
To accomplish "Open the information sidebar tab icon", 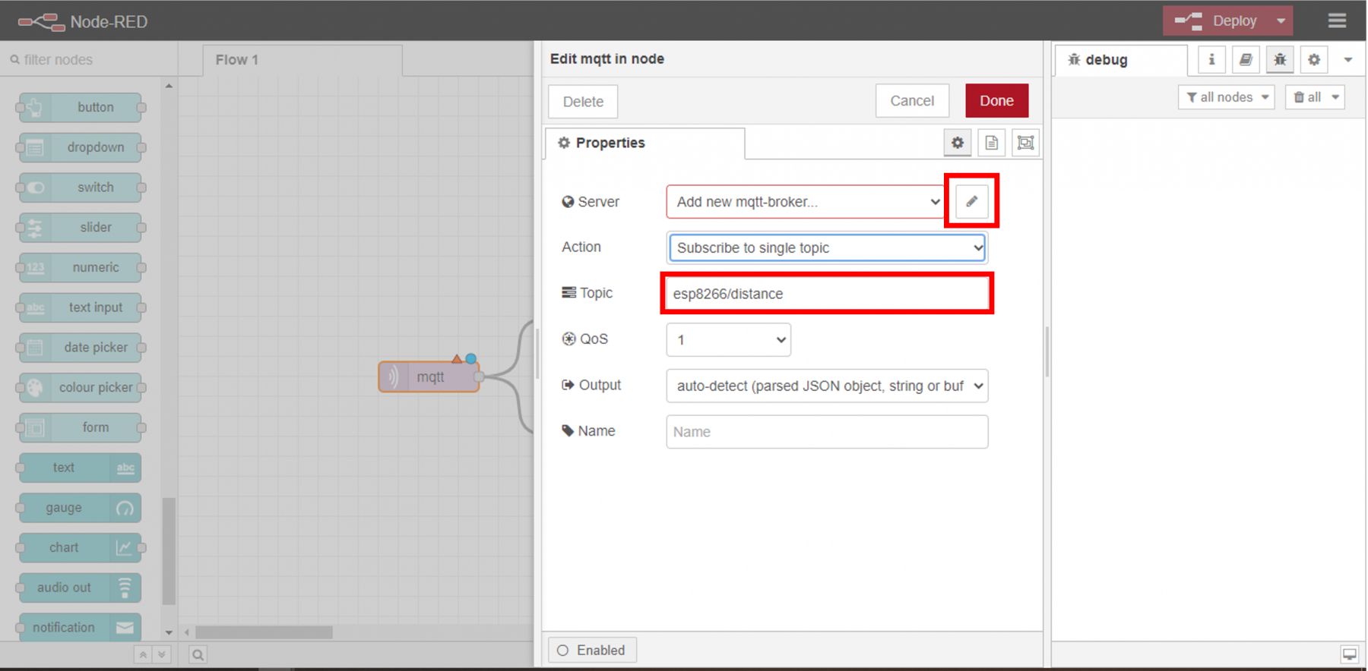I will pos(1211,59).
